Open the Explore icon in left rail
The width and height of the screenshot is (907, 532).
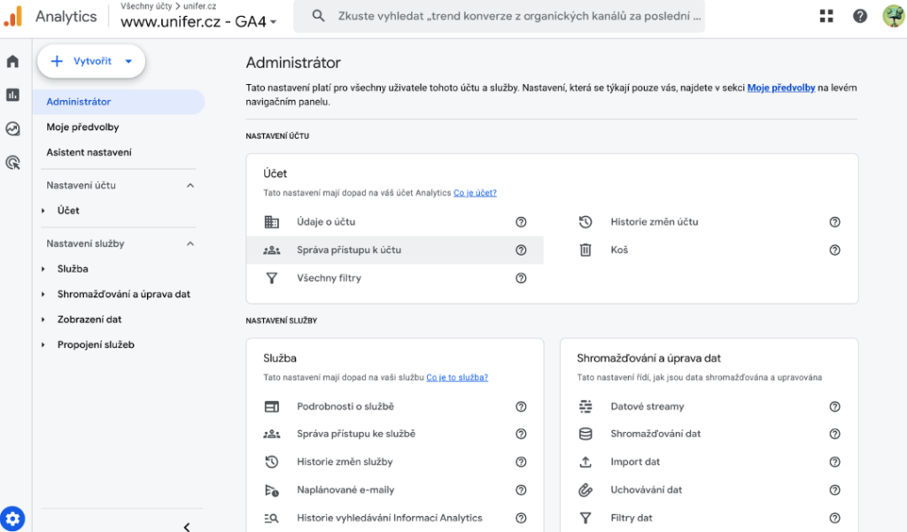(x=12, y=128)
